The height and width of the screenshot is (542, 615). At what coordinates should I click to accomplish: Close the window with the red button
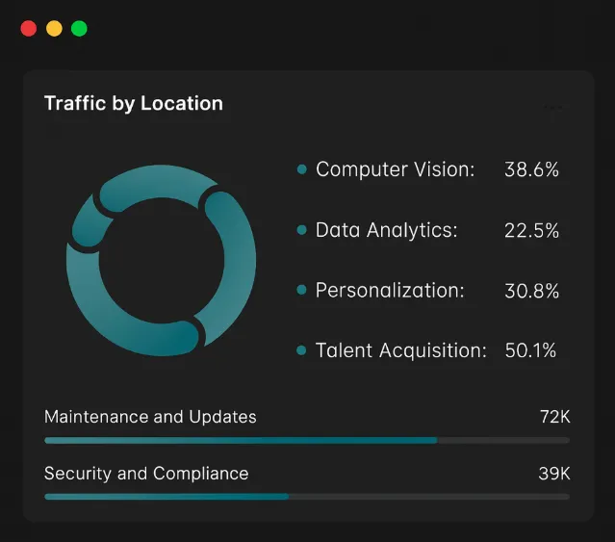29,29
